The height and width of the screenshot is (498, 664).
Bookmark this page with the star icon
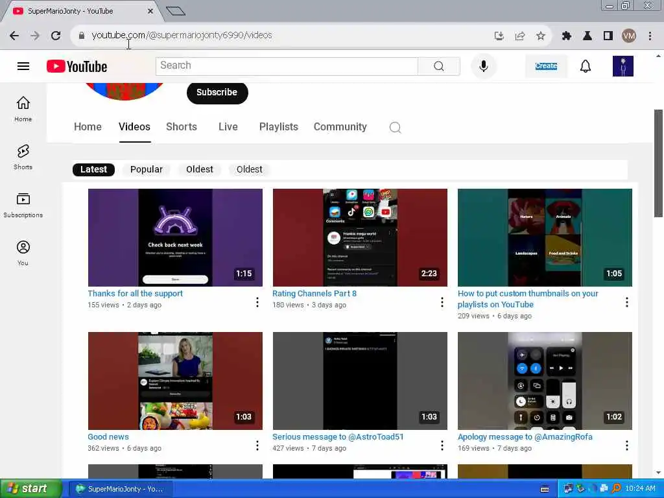[540, 36]
